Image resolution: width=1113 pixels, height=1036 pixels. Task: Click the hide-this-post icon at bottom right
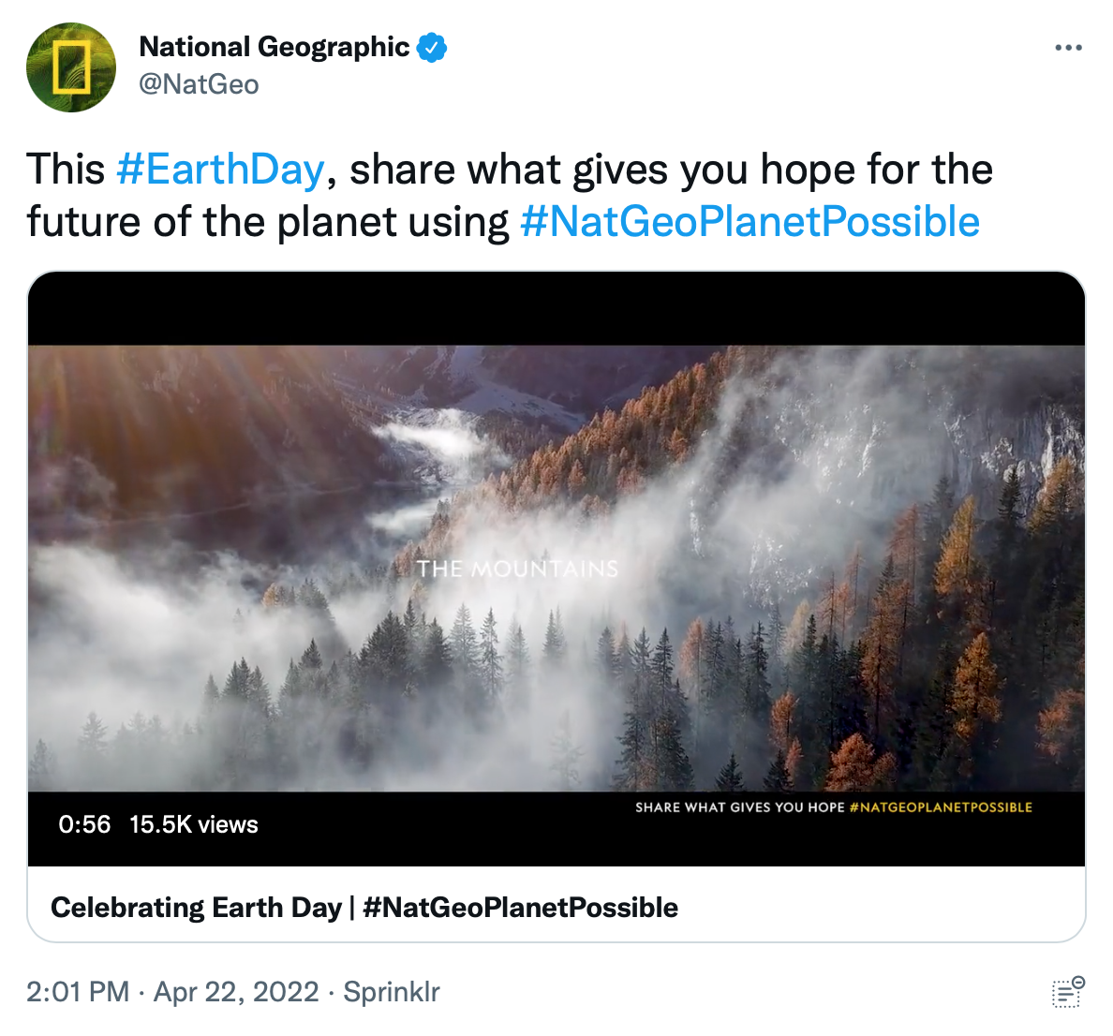(1067, 992)
